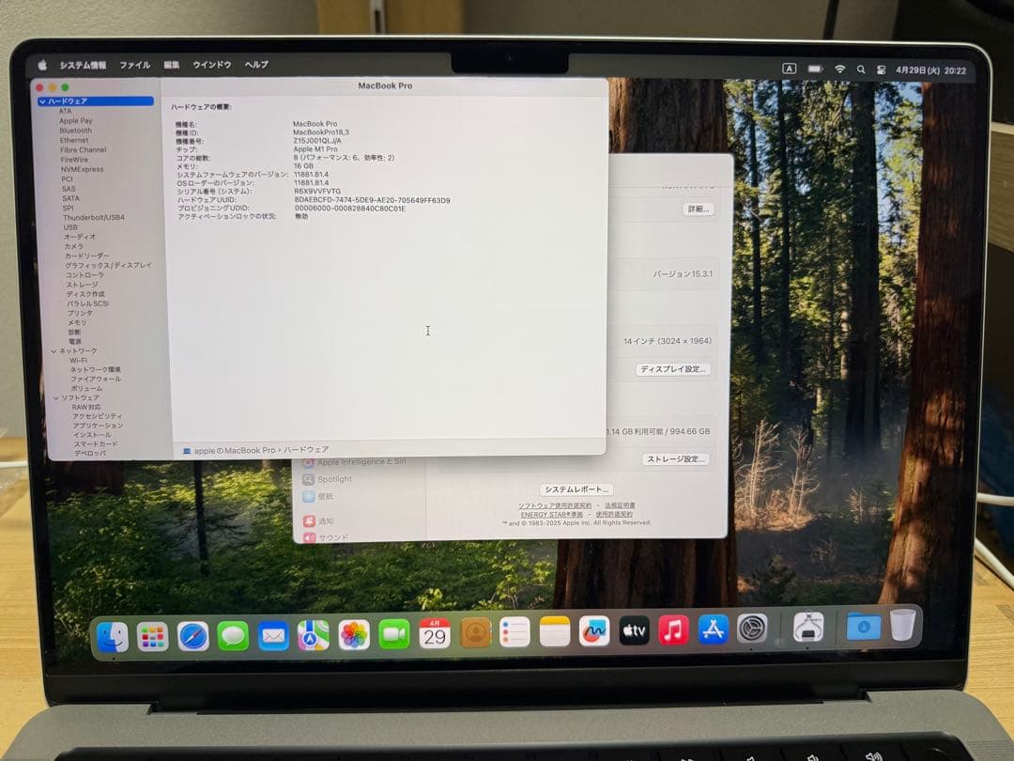
Task: Open the ENERGY STAR準拠 link
Action: coord(552,515)
